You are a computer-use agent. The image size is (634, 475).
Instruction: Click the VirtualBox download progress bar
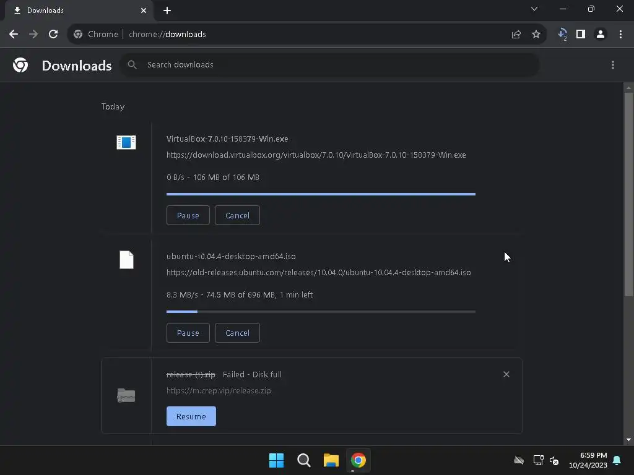pyautogui.click(x=321, y=194)
